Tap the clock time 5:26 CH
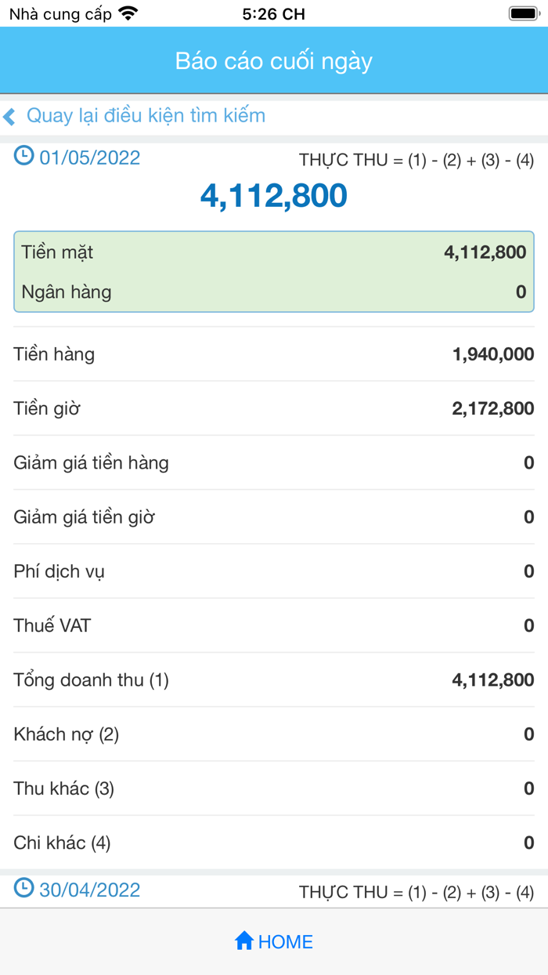 pos(274,13)
